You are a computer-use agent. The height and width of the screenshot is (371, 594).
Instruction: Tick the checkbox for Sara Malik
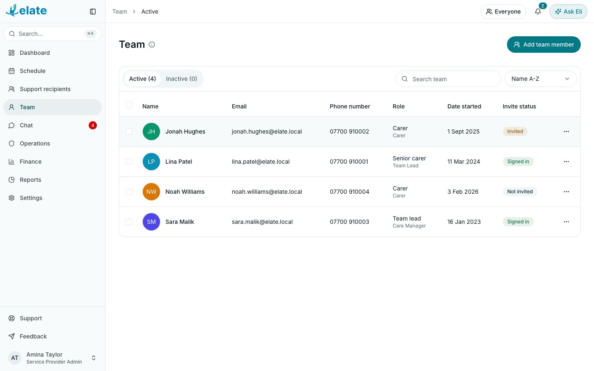(x=129, y=222)
